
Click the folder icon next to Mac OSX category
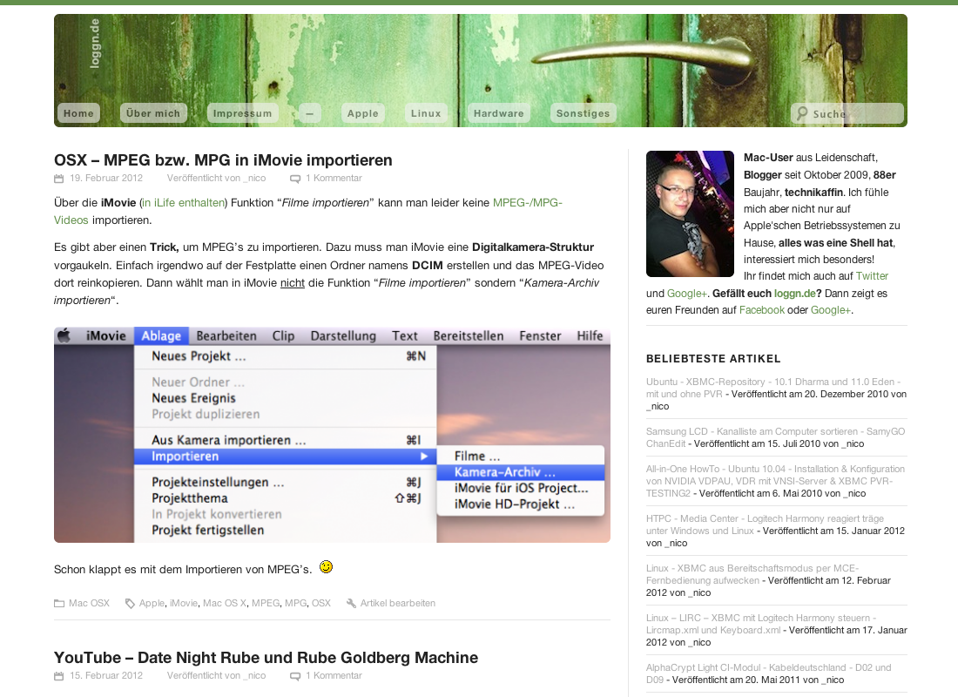click(58, 604)
